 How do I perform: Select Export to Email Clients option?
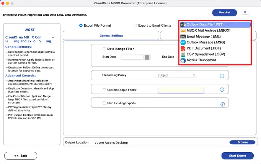pyautogui.click(x=135, y=25)
